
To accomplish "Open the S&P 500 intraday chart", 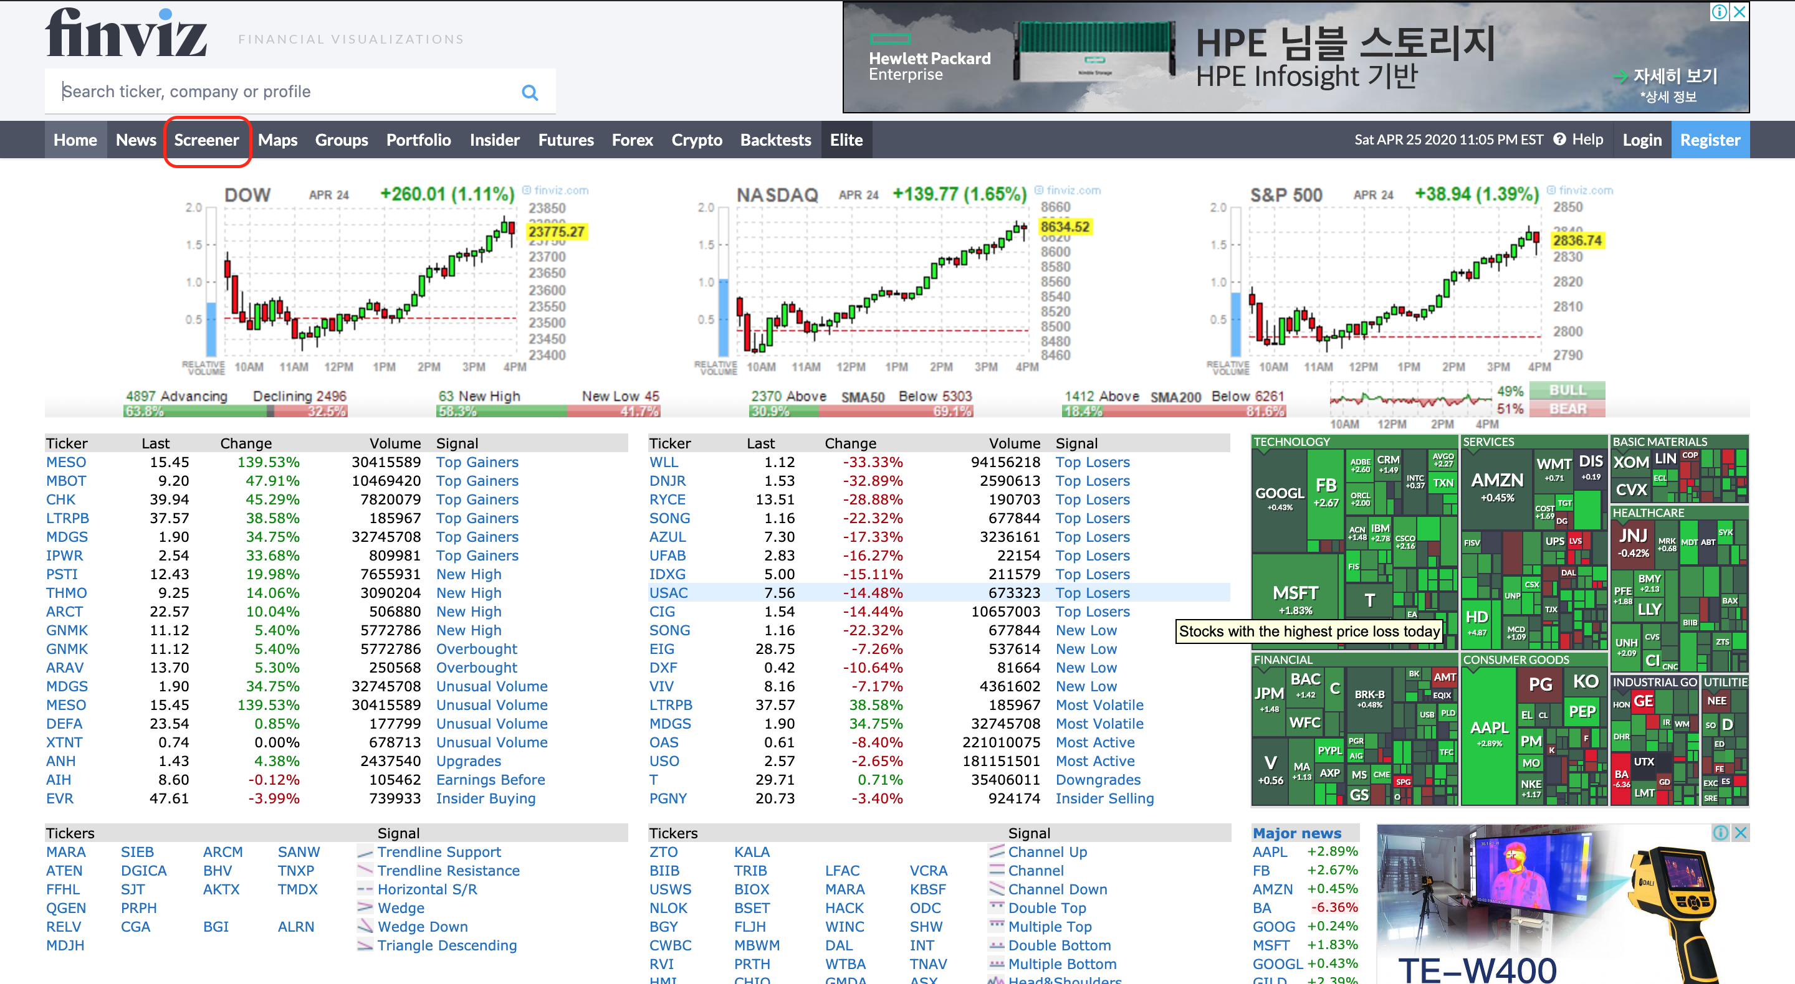I will pos(1411,280).
